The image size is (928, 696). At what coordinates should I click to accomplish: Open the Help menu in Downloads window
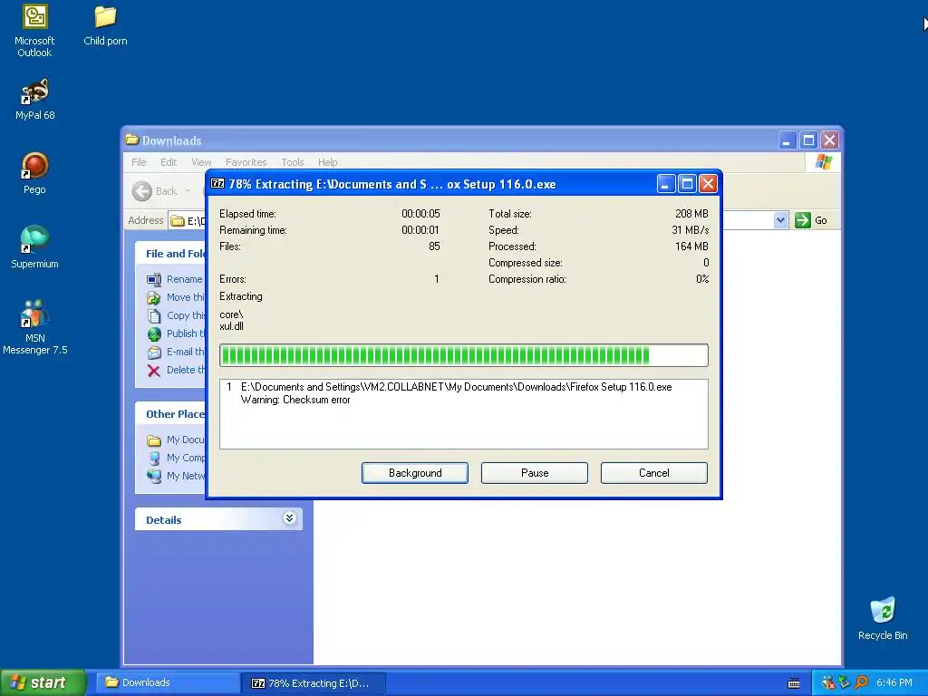327,162
